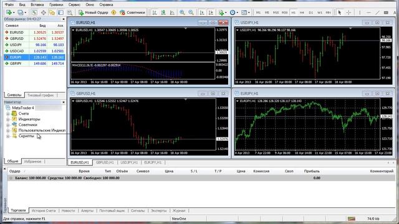This screenshot has height=224, width=399.
Task: Click the connection status bars icon
Action: coord(352,218)
